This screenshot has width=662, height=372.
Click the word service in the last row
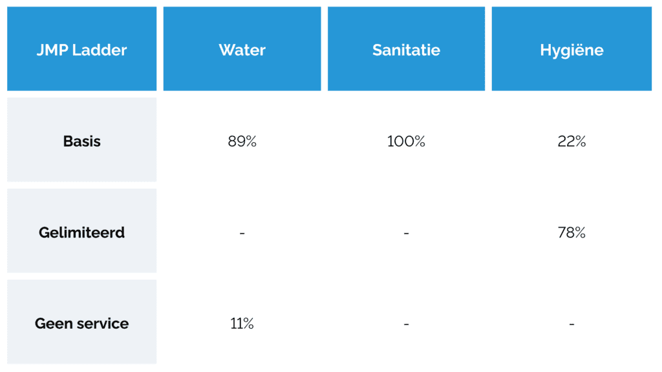coord(103,324)
